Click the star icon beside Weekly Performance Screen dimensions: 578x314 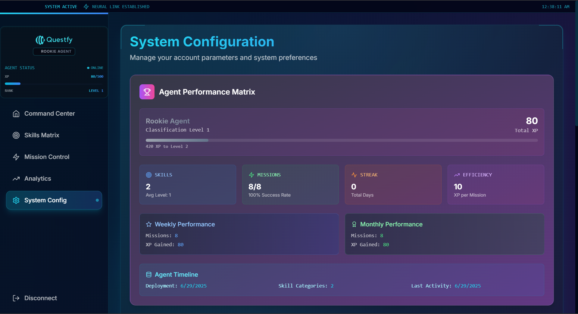(149, 224)
